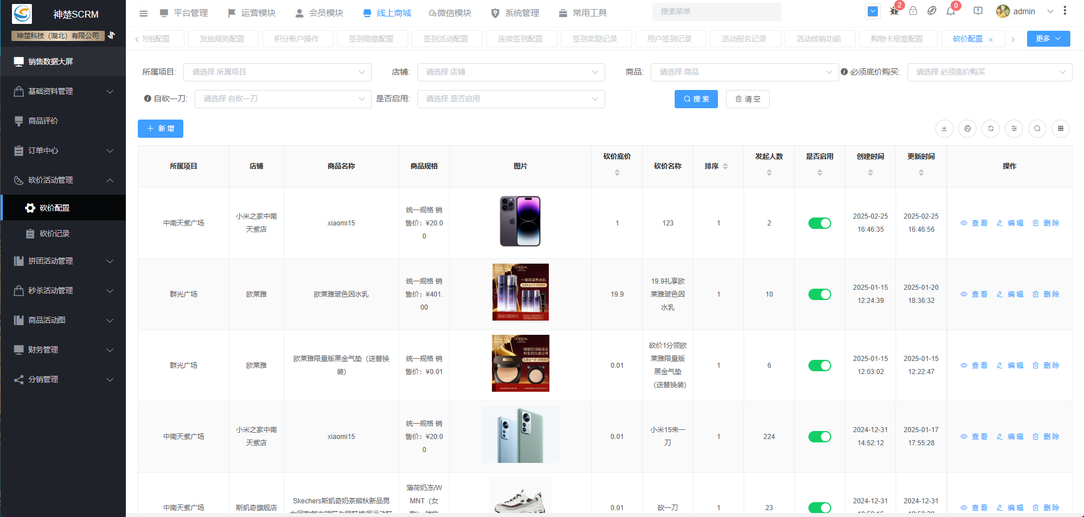This screenshot has width=1084, height=517.
Task: Open 运营模块 top menu
Action: click(252, 13)
